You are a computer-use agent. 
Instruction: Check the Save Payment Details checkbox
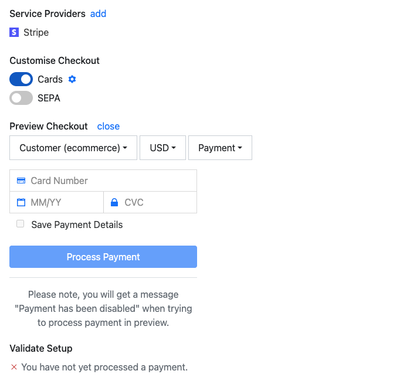pyautogui.click(x=21, y=224)
